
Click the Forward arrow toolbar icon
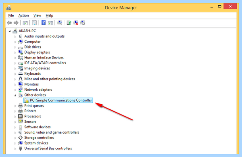(x=16, y=23)
